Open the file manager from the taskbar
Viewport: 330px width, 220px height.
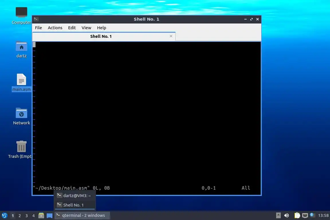tap(41, 215)
